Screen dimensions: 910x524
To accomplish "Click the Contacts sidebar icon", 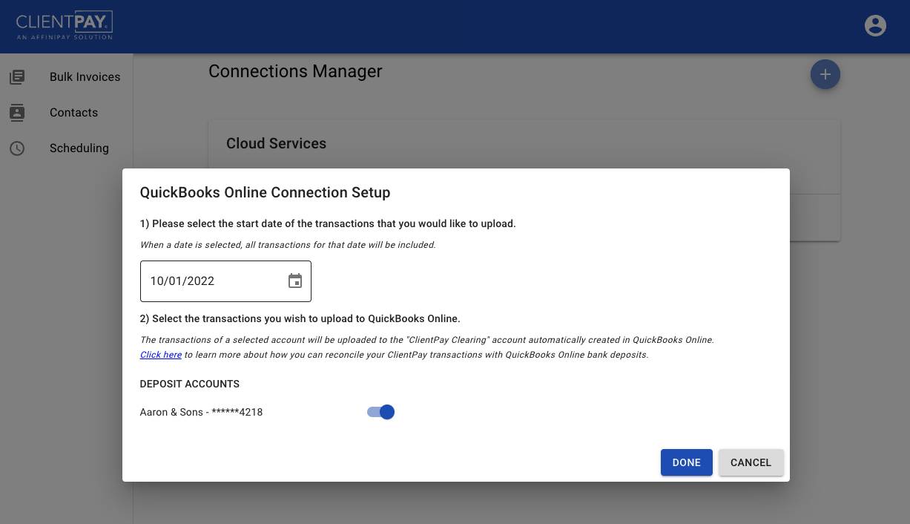I will (x=17, y=112).
